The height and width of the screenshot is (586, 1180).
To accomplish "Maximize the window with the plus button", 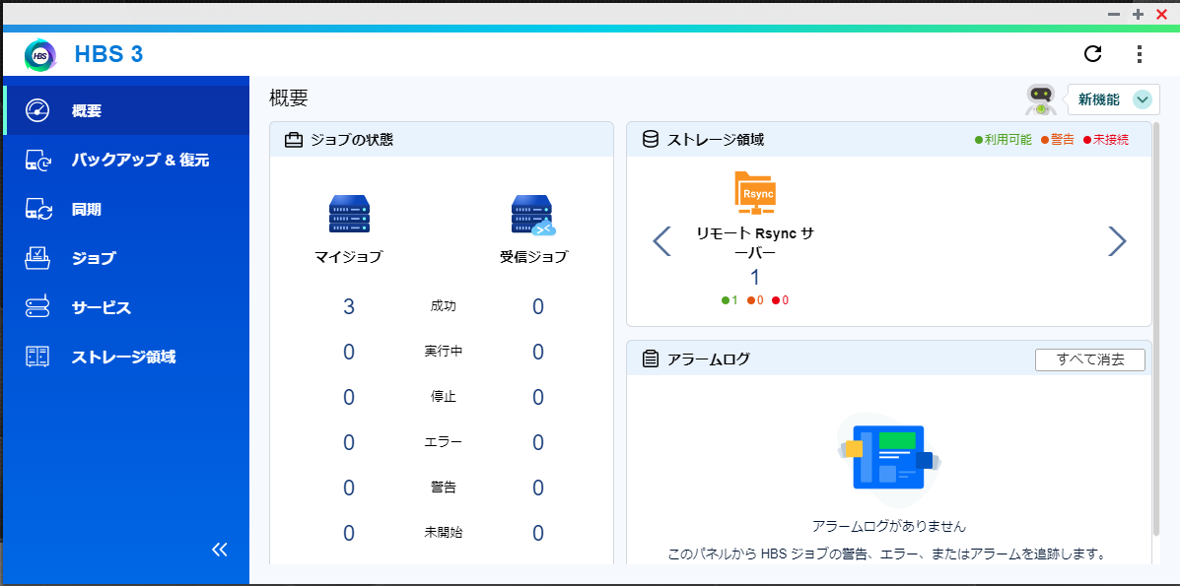I will pos(1139,15).
